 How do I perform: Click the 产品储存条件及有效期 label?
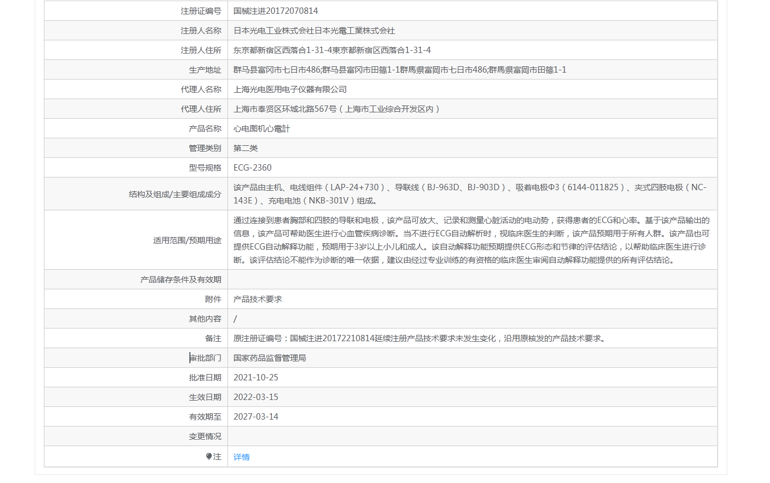coord(181,280)
